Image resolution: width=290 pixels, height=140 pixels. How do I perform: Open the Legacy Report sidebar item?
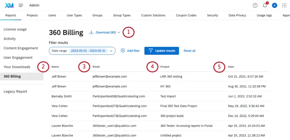coord(15,91)
